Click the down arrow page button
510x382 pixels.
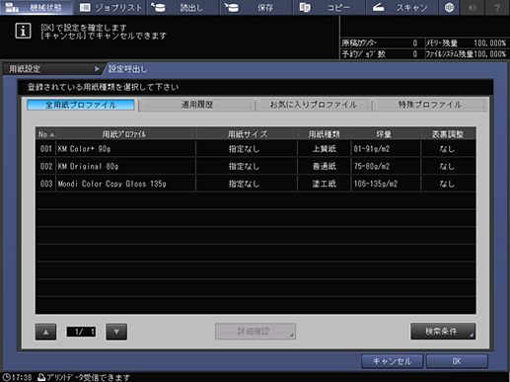(x=116, y=332)
